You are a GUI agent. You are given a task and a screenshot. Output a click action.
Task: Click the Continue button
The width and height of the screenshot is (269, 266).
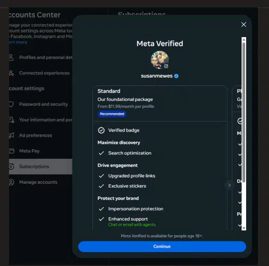pyautogui.click(x=162, y=246)
